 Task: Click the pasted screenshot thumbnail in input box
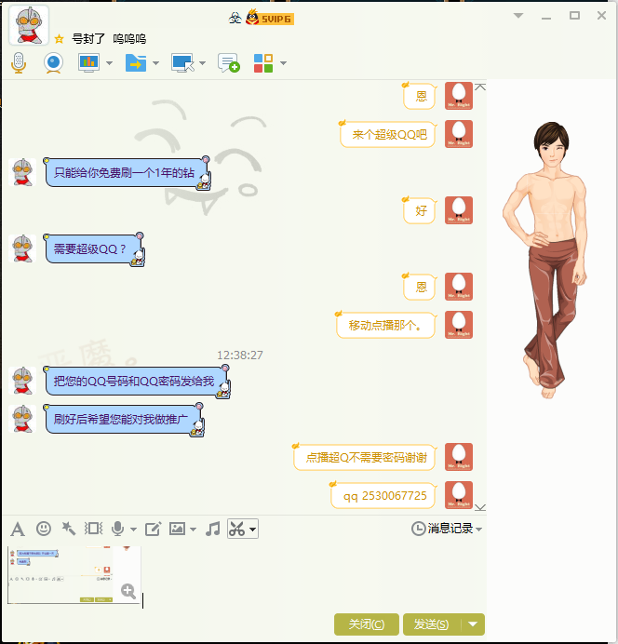pos(74,575)
